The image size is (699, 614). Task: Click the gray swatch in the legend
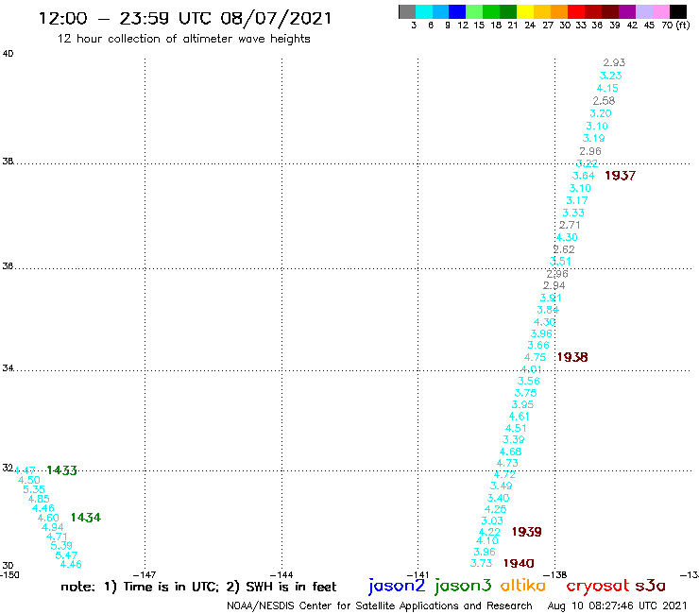407,11
